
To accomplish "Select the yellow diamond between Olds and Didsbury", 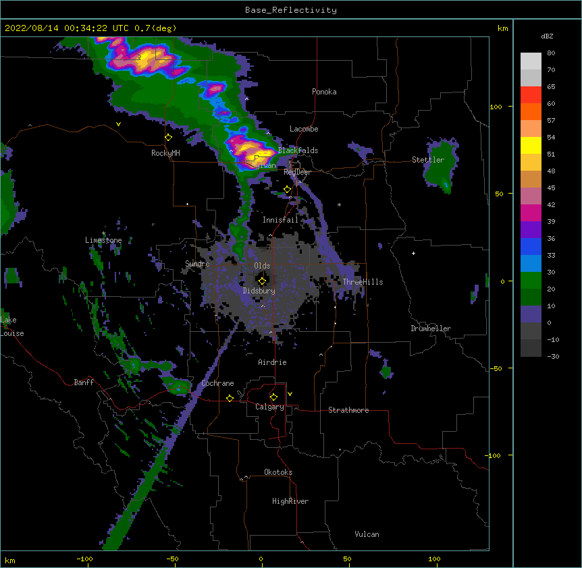I will (262, 281).
